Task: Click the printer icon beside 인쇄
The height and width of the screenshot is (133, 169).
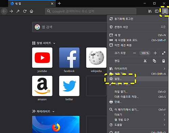Action: 111,102
